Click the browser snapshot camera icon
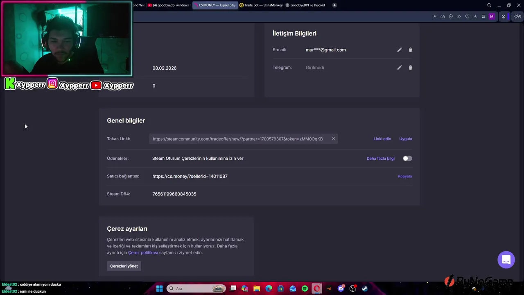The height and width of the screenshot is (295, 524). click(443, 16)
